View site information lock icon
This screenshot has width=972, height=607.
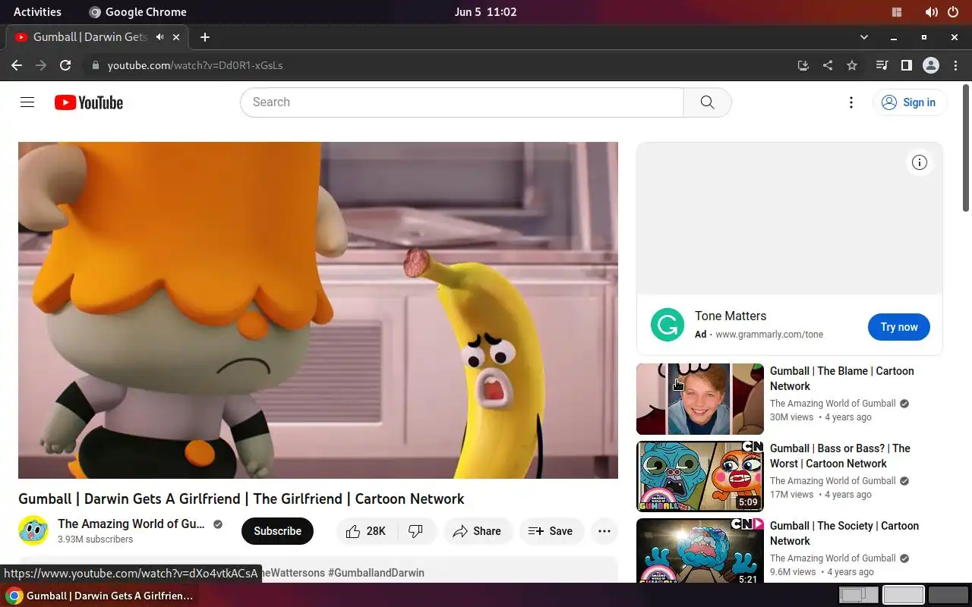click(x=96, y=65)
